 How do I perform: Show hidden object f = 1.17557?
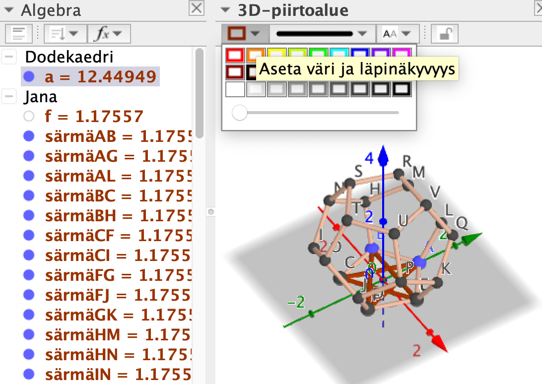click(x=29, y=117)
